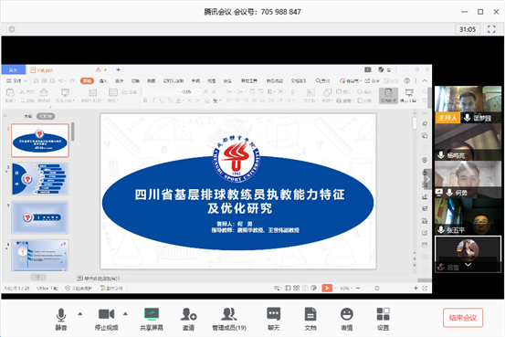This screenshot has height=337, width=505.
Task: Expand microphone options arrow
Action: (80, 313)
